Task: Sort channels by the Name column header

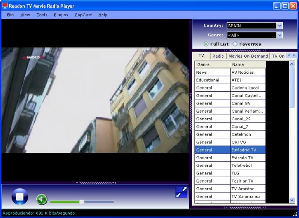Action: tap(248, 65)
